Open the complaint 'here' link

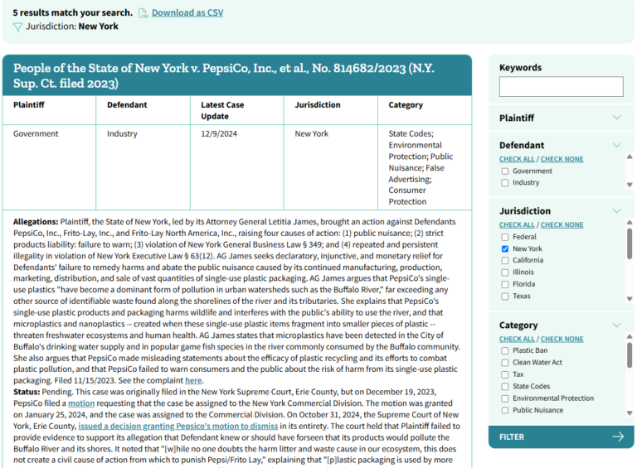coord(193,380)
